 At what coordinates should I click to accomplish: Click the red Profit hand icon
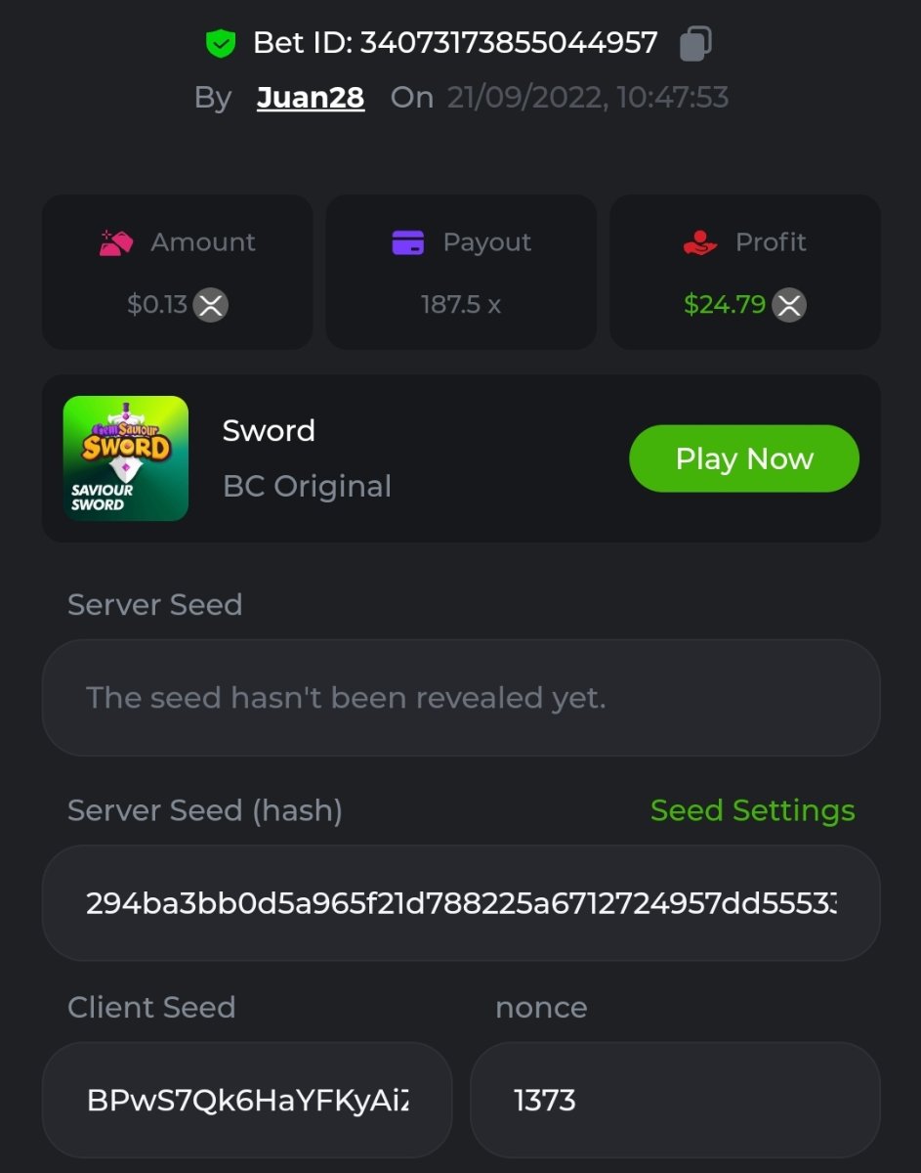[700, 242]
